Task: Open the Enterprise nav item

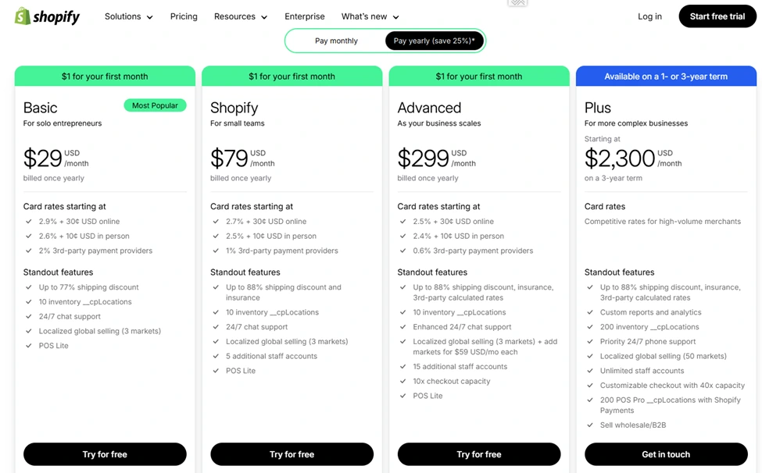Action: tap(305, 16)
